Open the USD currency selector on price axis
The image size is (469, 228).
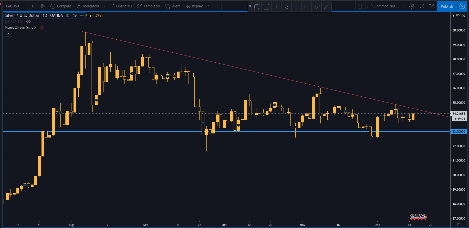[459, 15]
